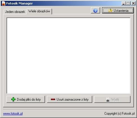Click the gear icon on Ustawienia
Viewport: 137px width, 118px height.
[x=110, y=10]
